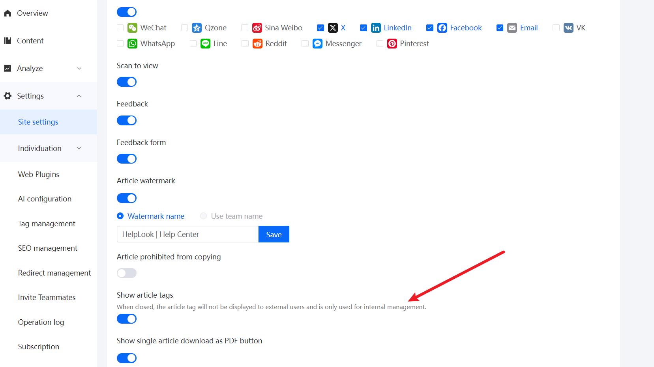The height and width of the screenshot is (367, 654).
Task: Click the WhatsApp icon
Action: [x=132, y=43]
